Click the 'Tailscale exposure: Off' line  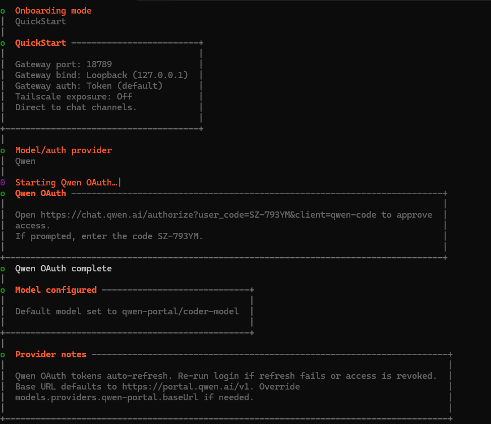click(x=73, y=97)
